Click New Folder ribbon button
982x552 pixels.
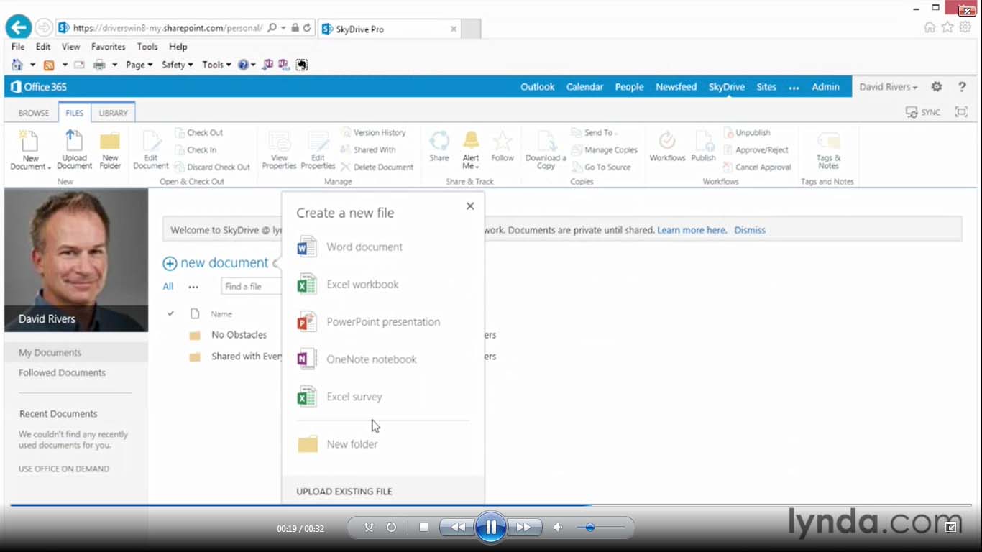(110, 150)
